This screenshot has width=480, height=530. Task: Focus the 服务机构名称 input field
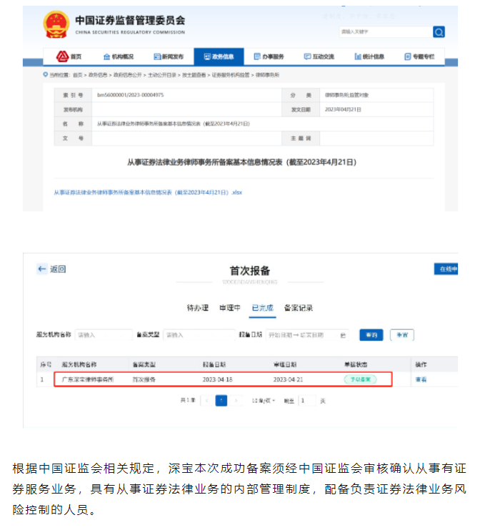[104, 335]
